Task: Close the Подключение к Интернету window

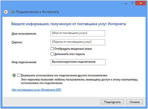Action: click(x=140, y=3)
